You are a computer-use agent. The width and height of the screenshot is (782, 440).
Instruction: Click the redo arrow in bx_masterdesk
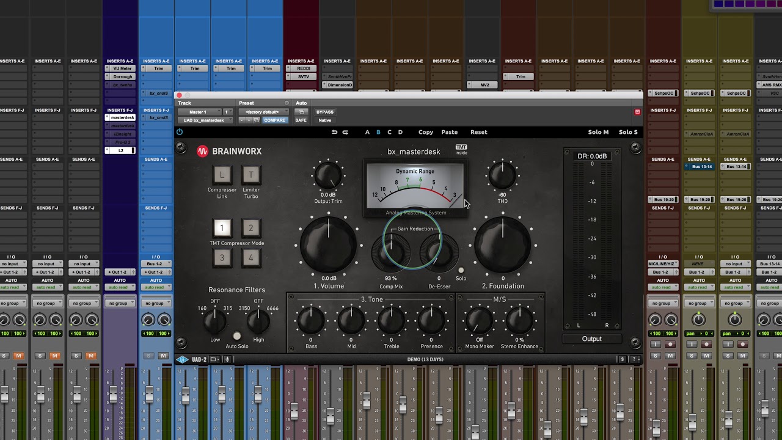345,132
